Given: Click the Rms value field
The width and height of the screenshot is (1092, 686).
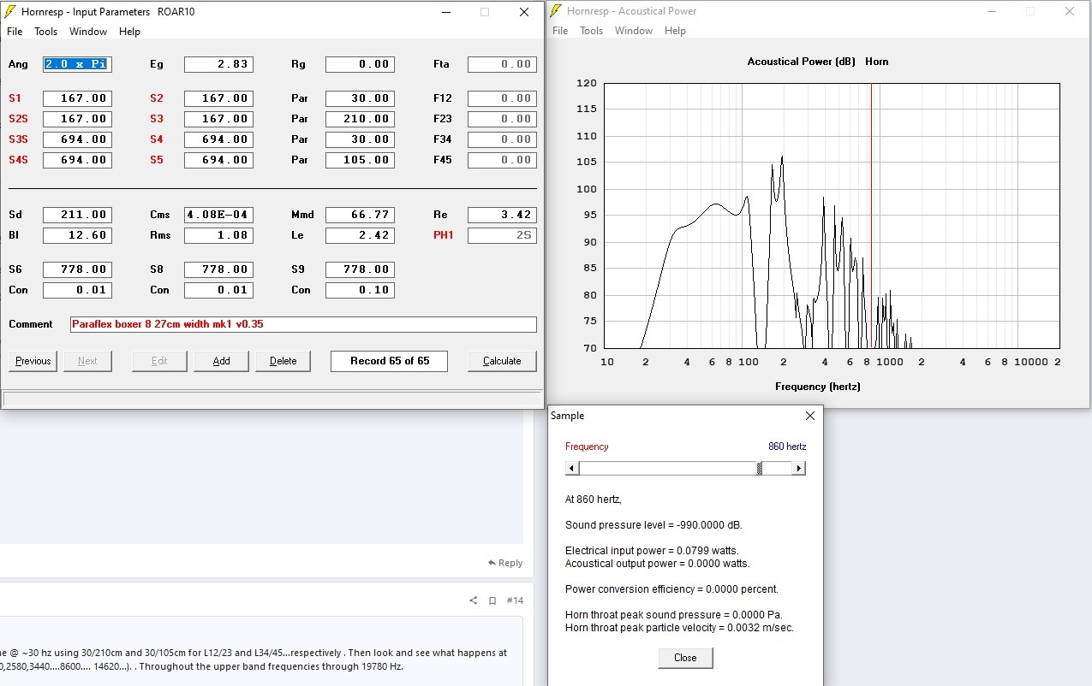Looking at the screenshot, I should tap(218, 235).
